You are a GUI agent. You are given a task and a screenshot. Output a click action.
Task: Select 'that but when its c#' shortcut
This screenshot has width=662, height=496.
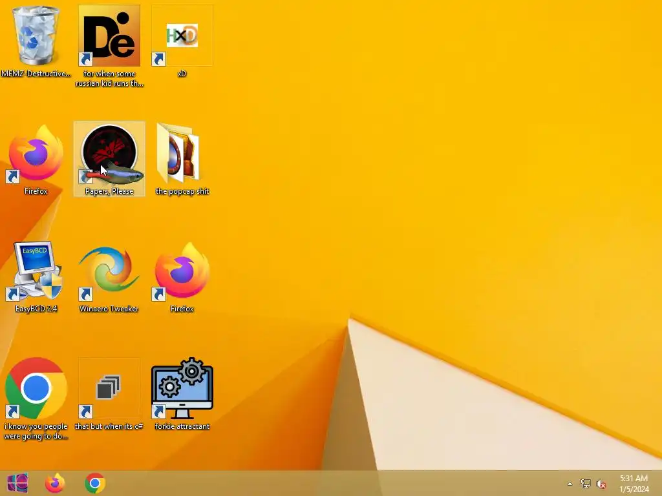(x=109, y=388)
